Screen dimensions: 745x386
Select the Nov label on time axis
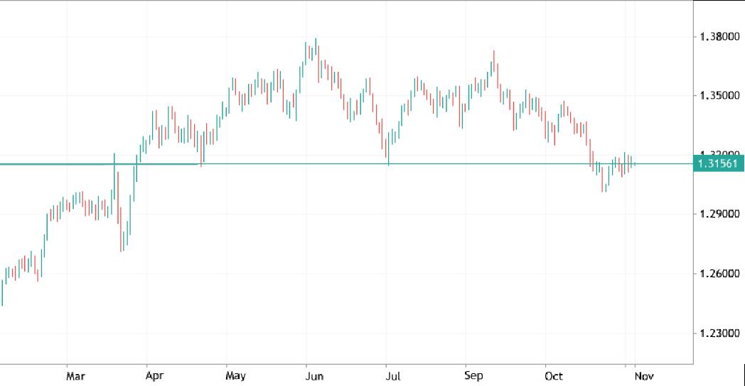coord(643,375)
